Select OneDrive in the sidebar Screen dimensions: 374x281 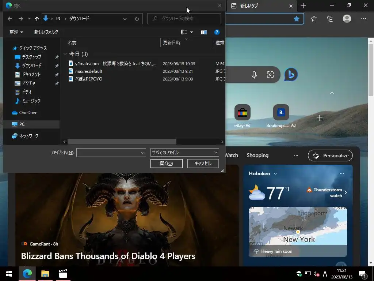[x=24, y=113]
